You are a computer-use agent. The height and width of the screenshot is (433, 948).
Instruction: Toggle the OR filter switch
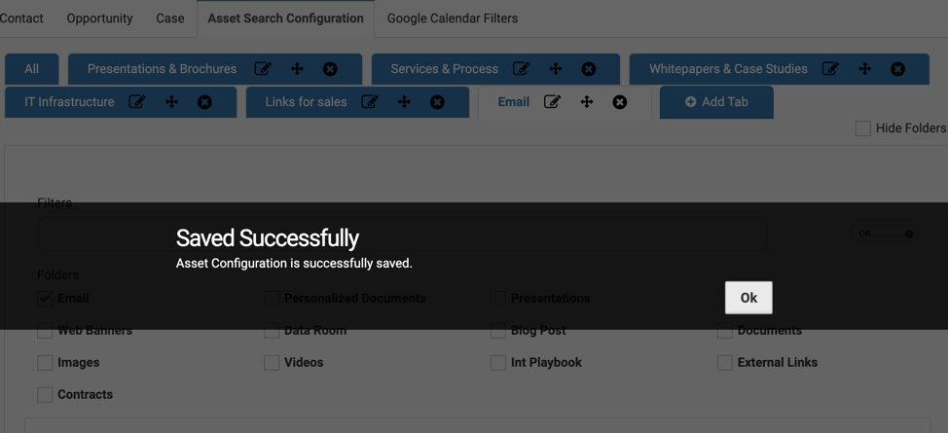884,234
